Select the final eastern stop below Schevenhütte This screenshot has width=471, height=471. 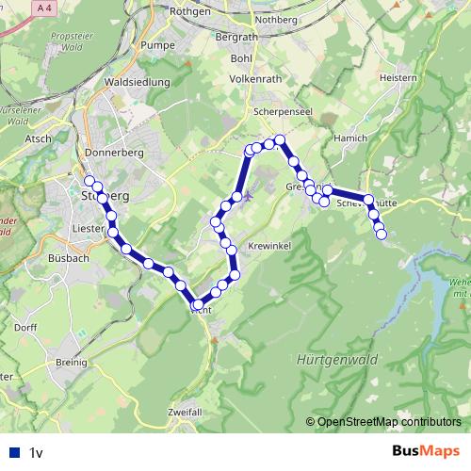pos(382,235)
